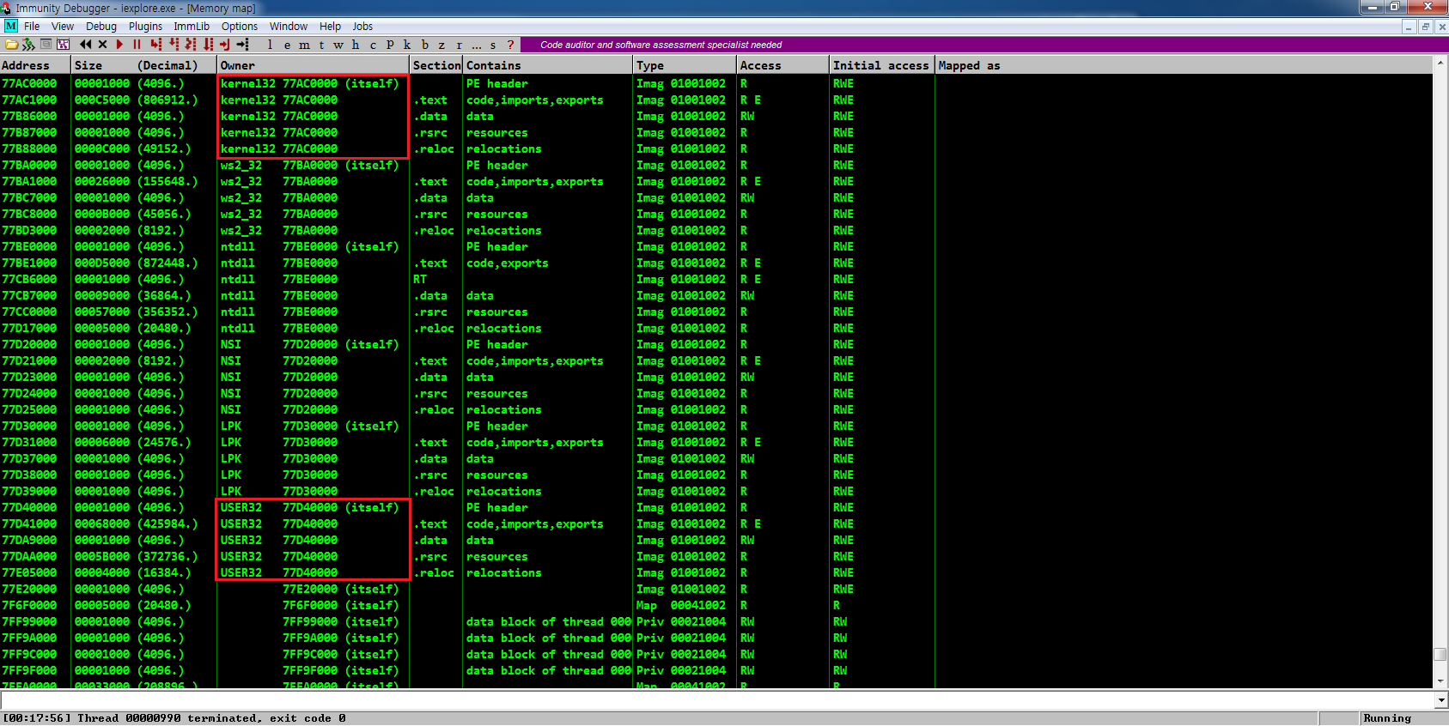
Task: Sort by the Size column header
Action: [x=145, y=65]
